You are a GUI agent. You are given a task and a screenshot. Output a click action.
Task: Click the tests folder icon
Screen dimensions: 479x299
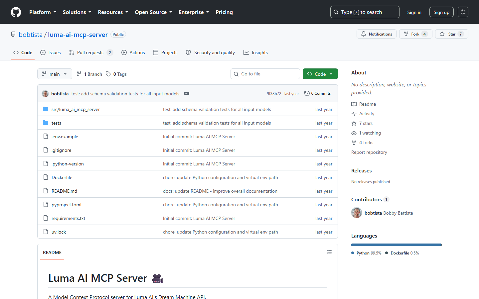46,123
